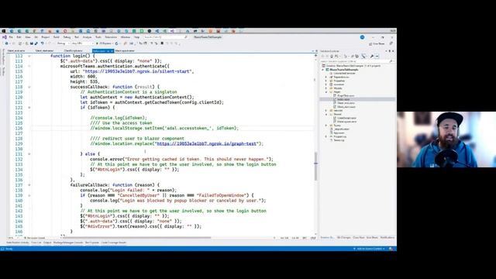Image resolution: width=496 pixels, height=279 pixels.
Task: Open the Output bottom tab
Action: point(47,243)
